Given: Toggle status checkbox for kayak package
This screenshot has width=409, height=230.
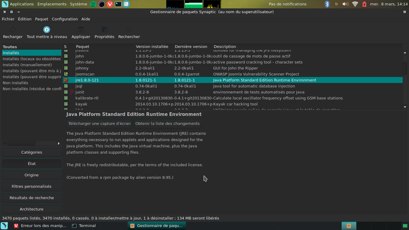Looking at the screenshot, I should [x=66, y=104].
